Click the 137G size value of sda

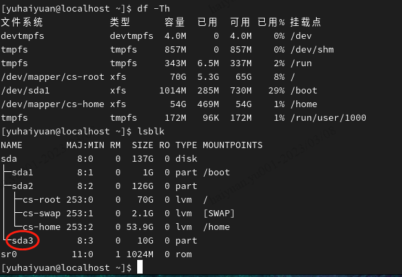pyautogui.click(x=143, y=159)
